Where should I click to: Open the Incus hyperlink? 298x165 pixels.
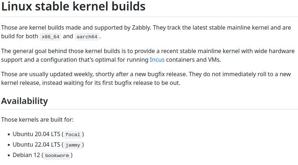click(157, 60)
